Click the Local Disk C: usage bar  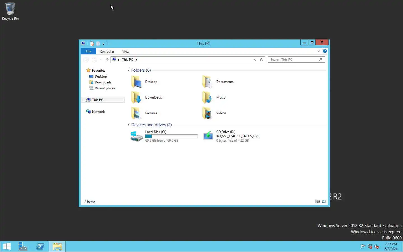pos(171,136)
